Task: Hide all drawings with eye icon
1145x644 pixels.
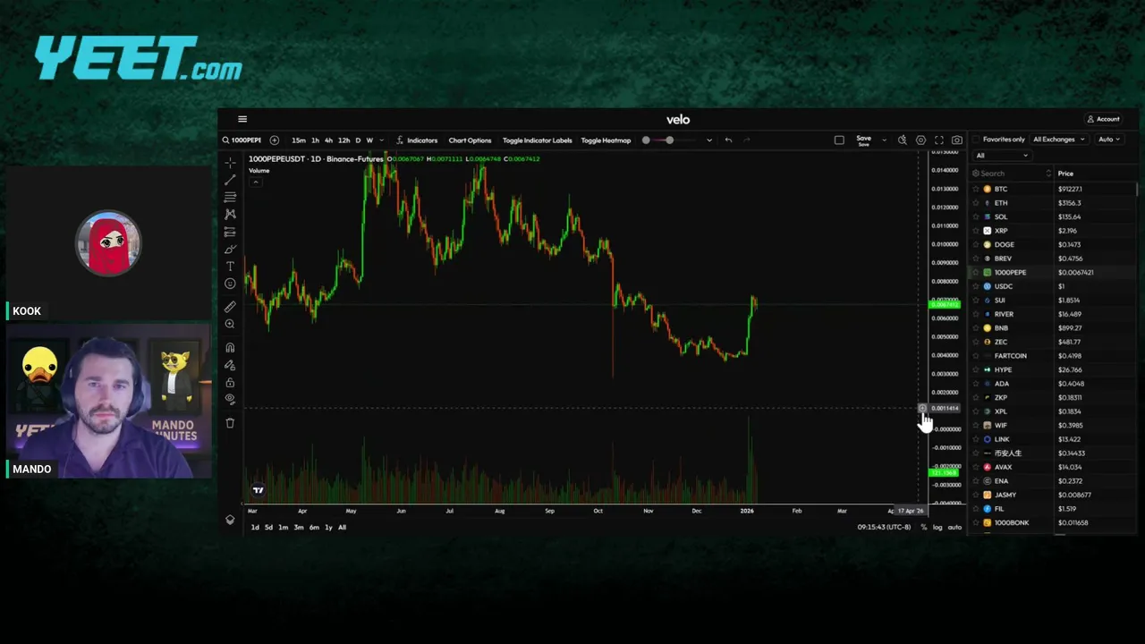Action: pyautogui.click(x=230, y=399)
